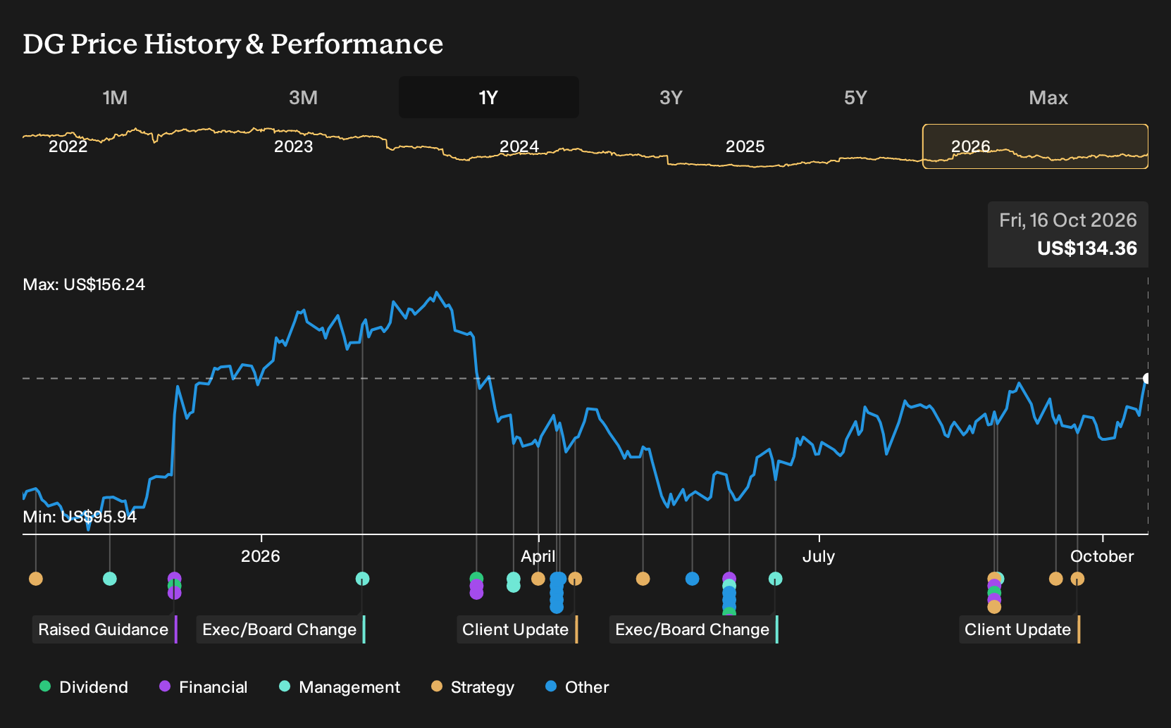The width and height of the screenshot is (1171, 728).
Task: Click the April x-axis label
Action: pos(538,556)
